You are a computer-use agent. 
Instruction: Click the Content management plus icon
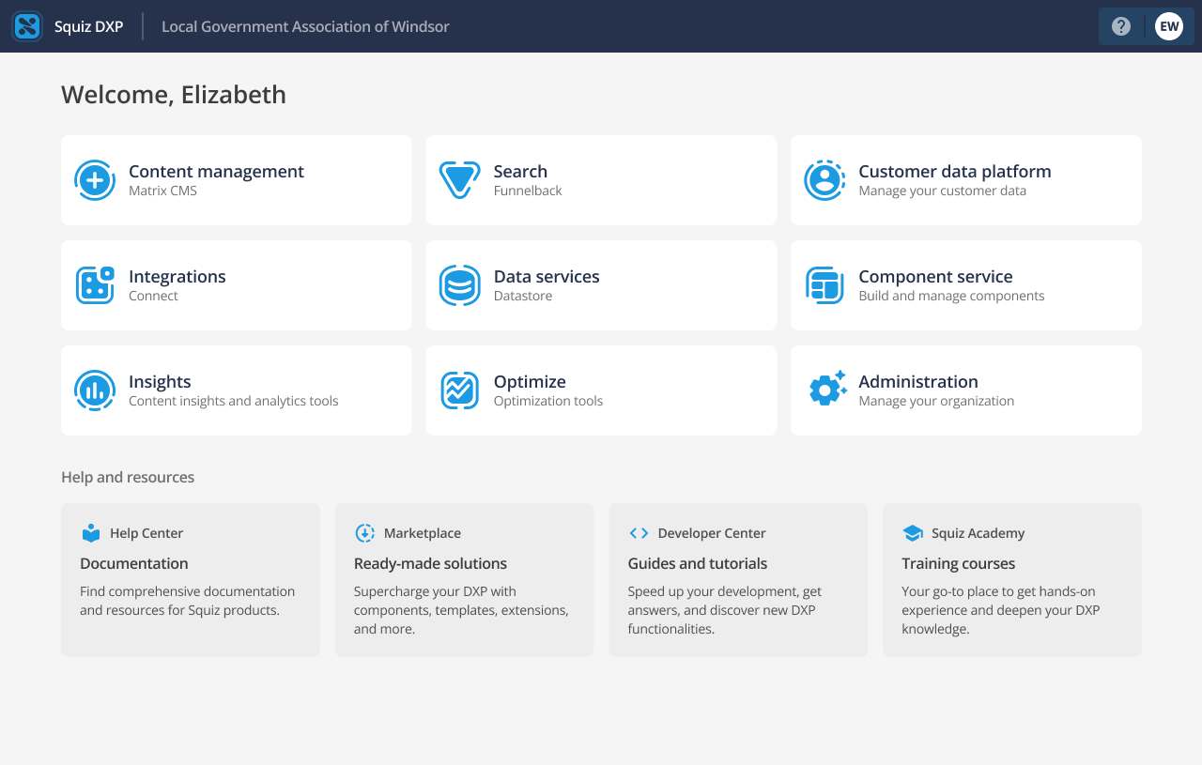coord(95,180)
